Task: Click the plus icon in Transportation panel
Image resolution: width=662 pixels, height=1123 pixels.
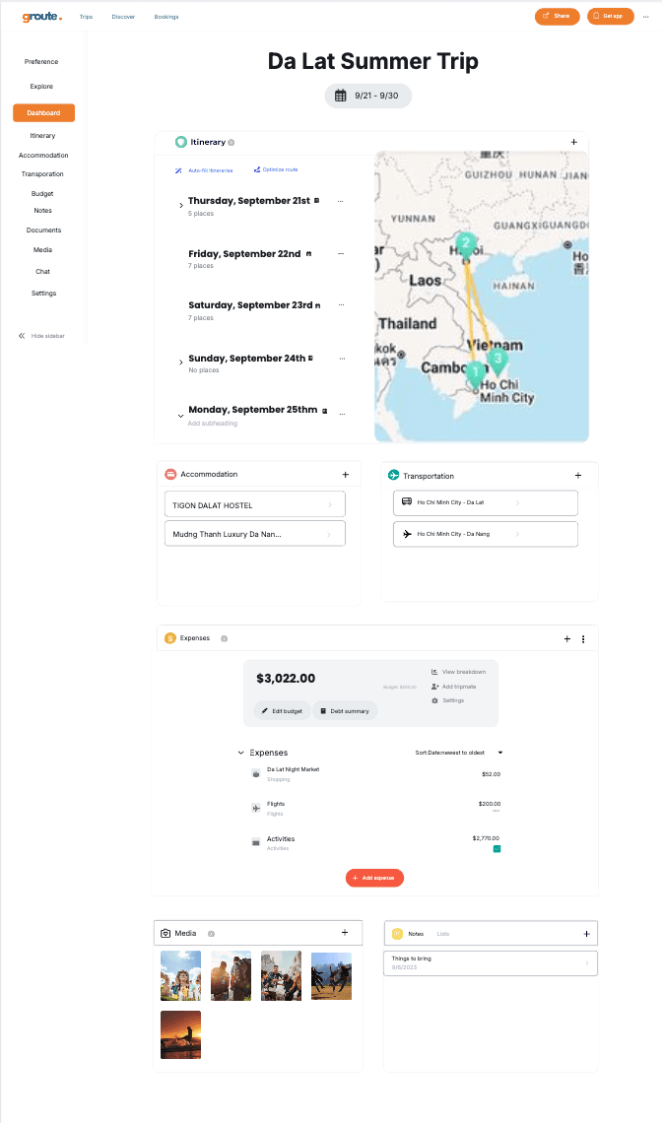Action: coord(578,476)
